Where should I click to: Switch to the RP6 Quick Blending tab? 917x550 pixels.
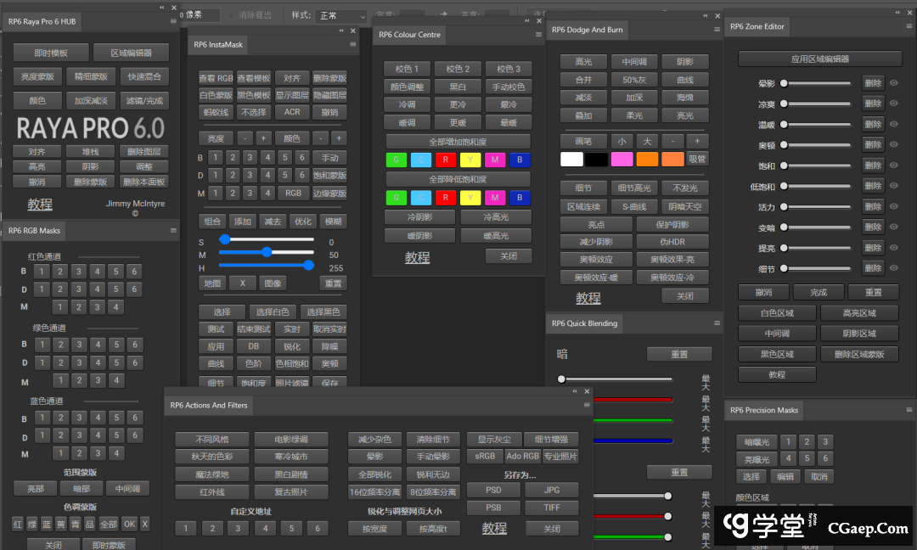(584, 323)
